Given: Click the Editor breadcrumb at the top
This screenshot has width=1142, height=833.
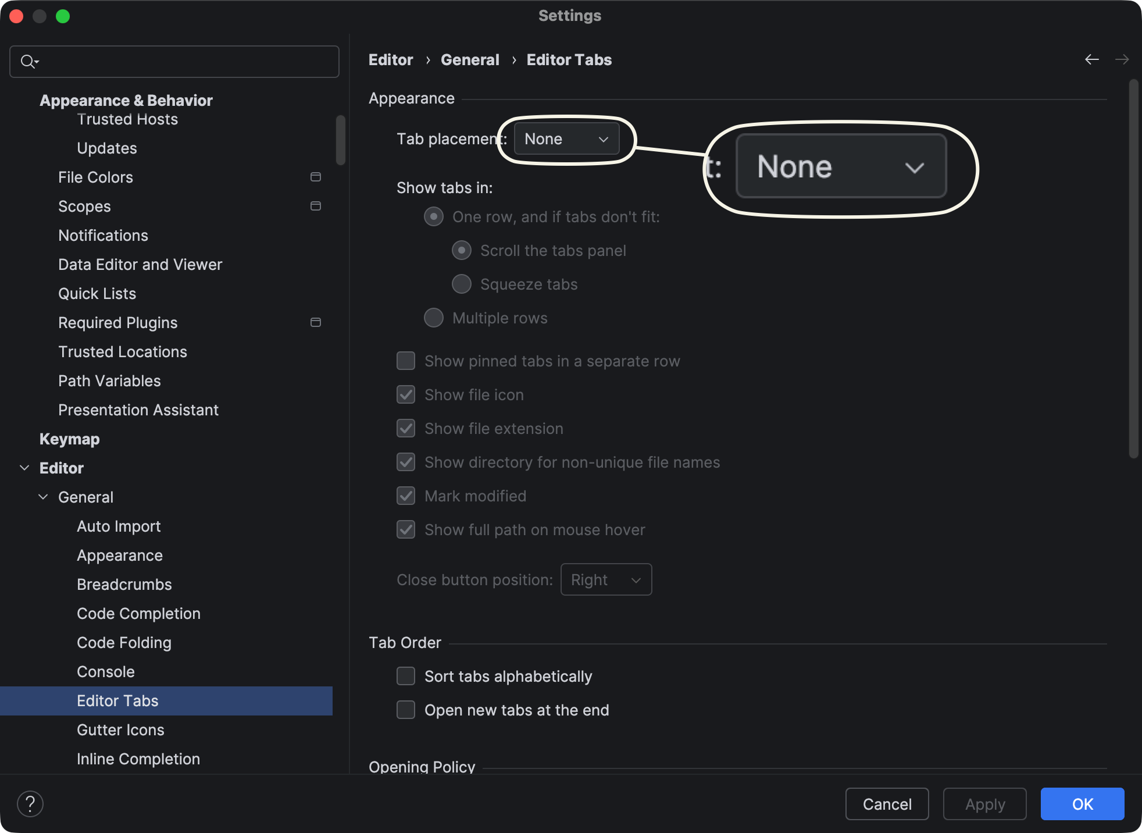Looking at the screenshot, I should pyautogui.click(x=390, y=59).
